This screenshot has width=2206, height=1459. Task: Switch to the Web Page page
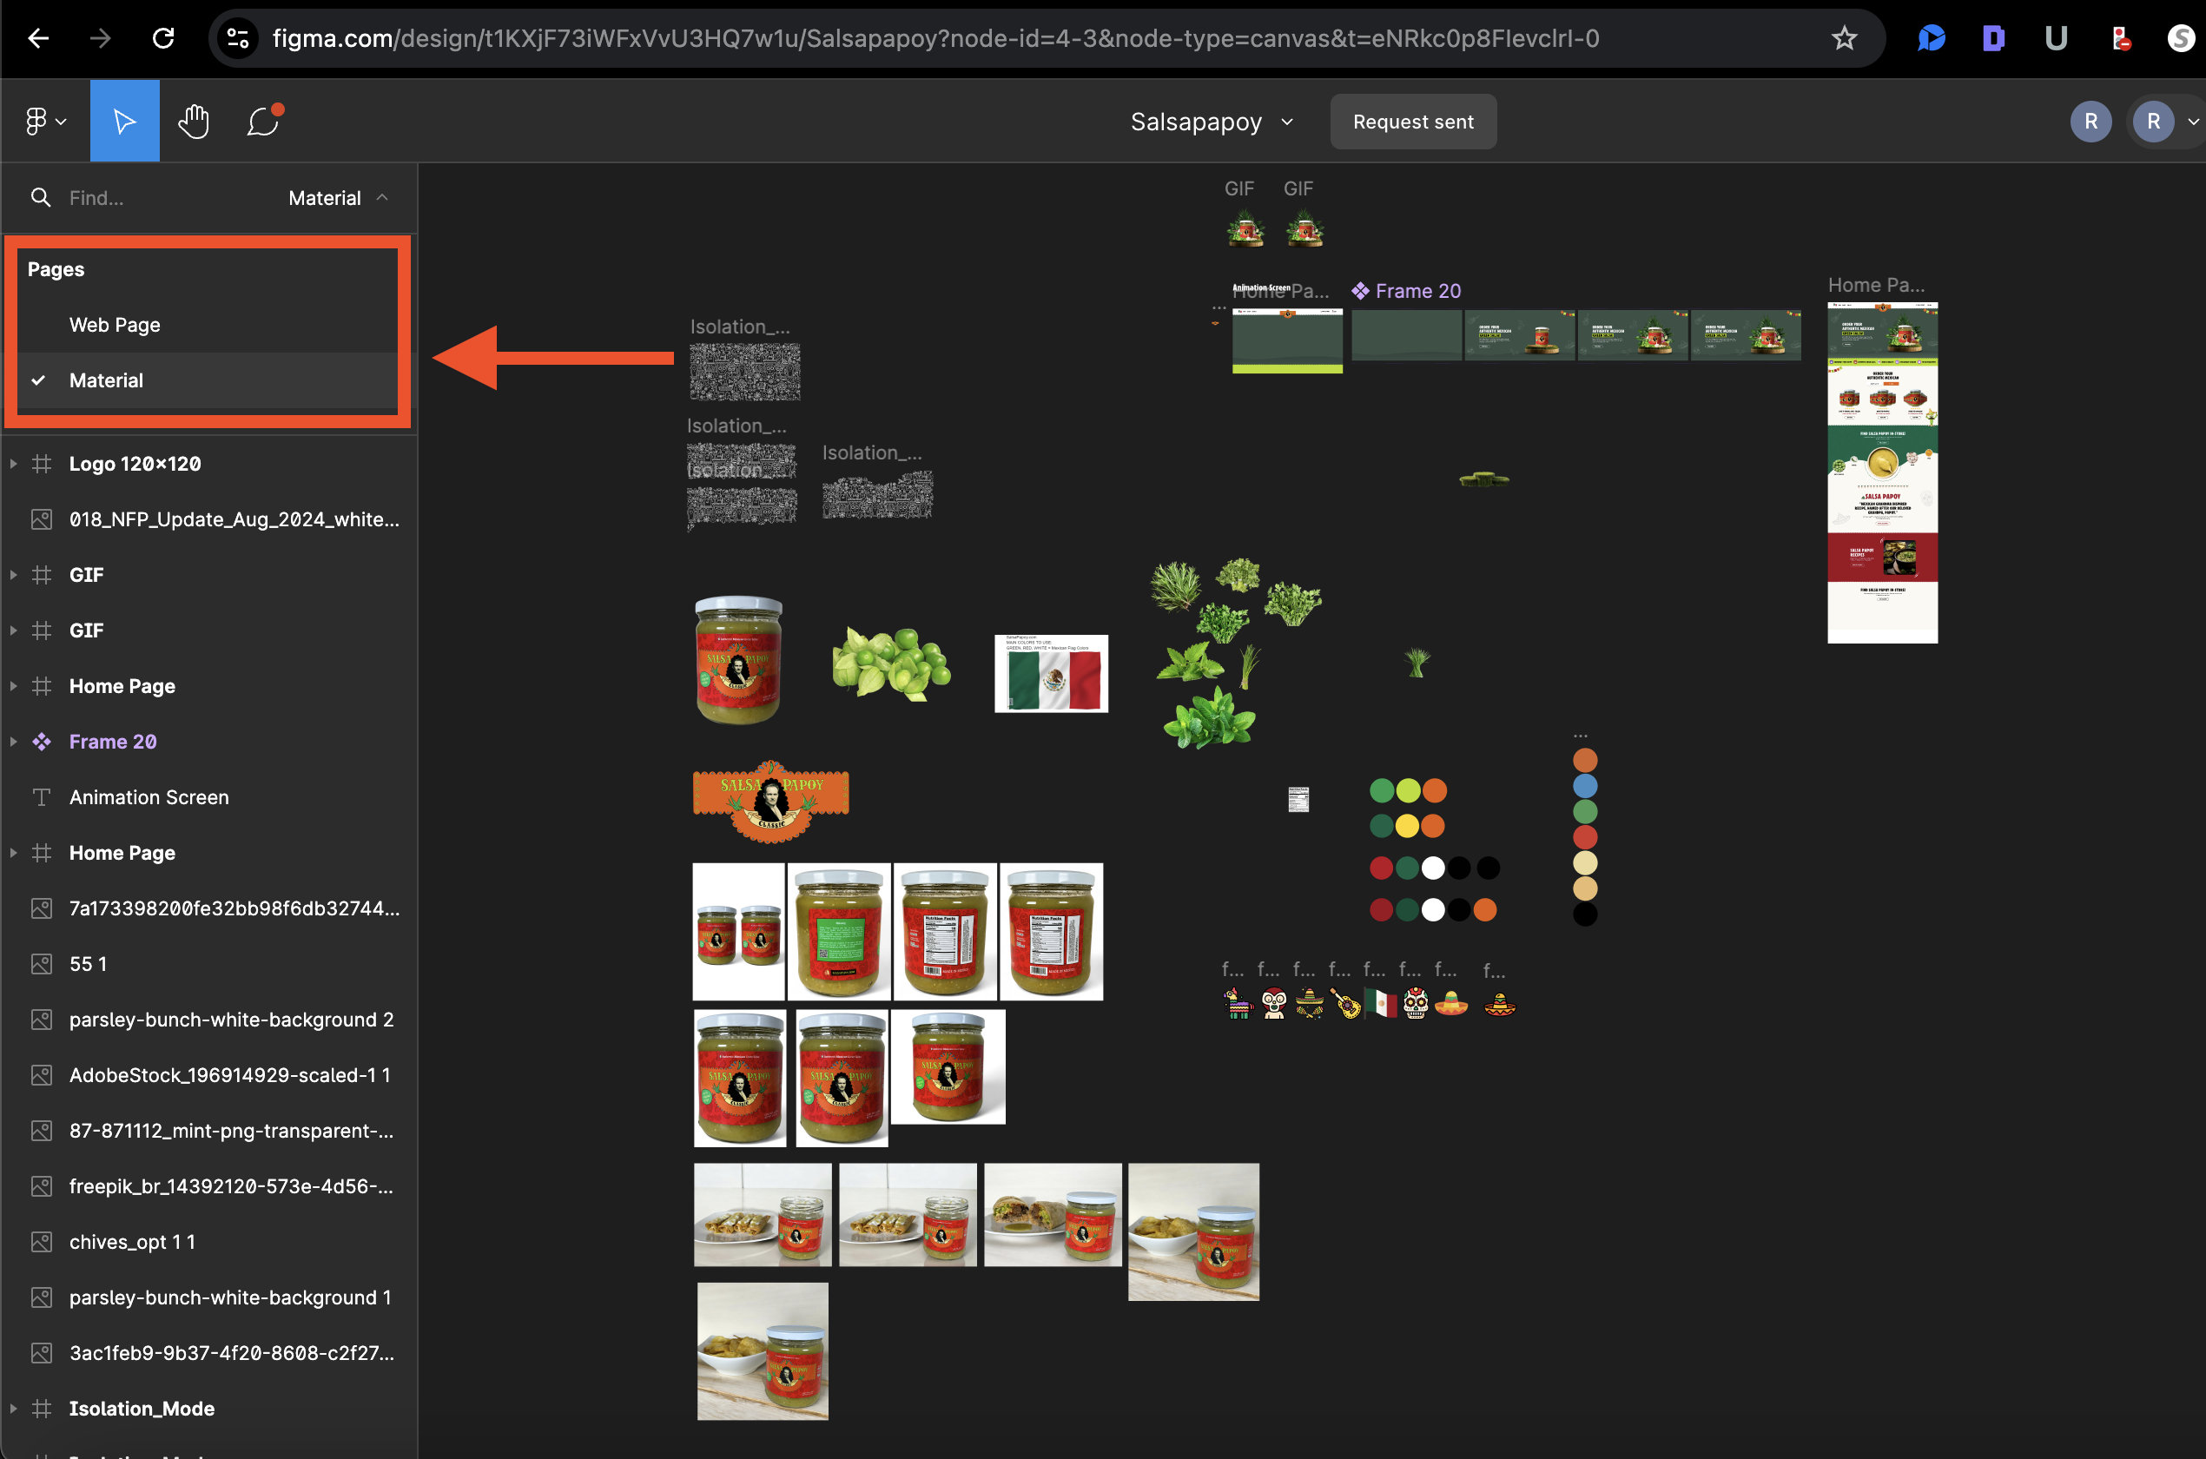[115, 325]
